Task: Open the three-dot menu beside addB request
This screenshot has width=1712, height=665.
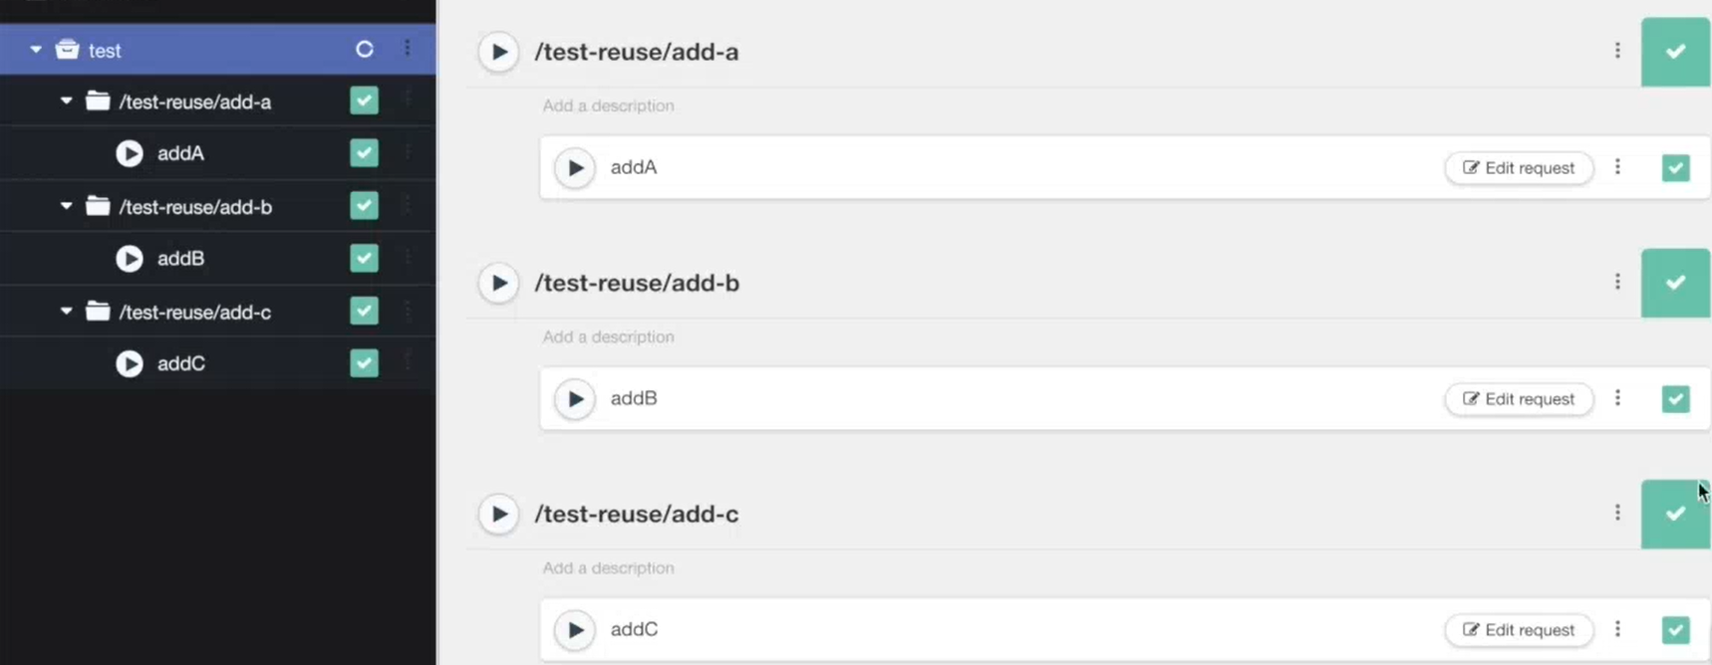Action: tap(1618, 398)
